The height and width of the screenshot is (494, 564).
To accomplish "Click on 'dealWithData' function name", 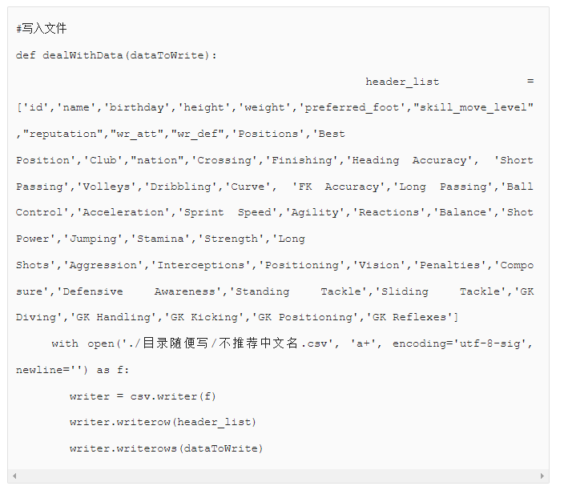I will pos(83,55).
